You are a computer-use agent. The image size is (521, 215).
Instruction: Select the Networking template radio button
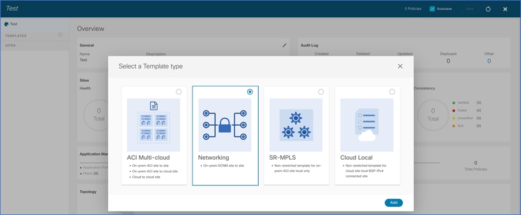(250, 92)
